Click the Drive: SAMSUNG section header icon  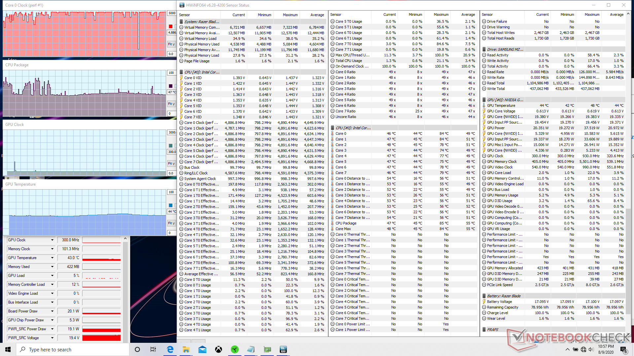pos(484,49)
